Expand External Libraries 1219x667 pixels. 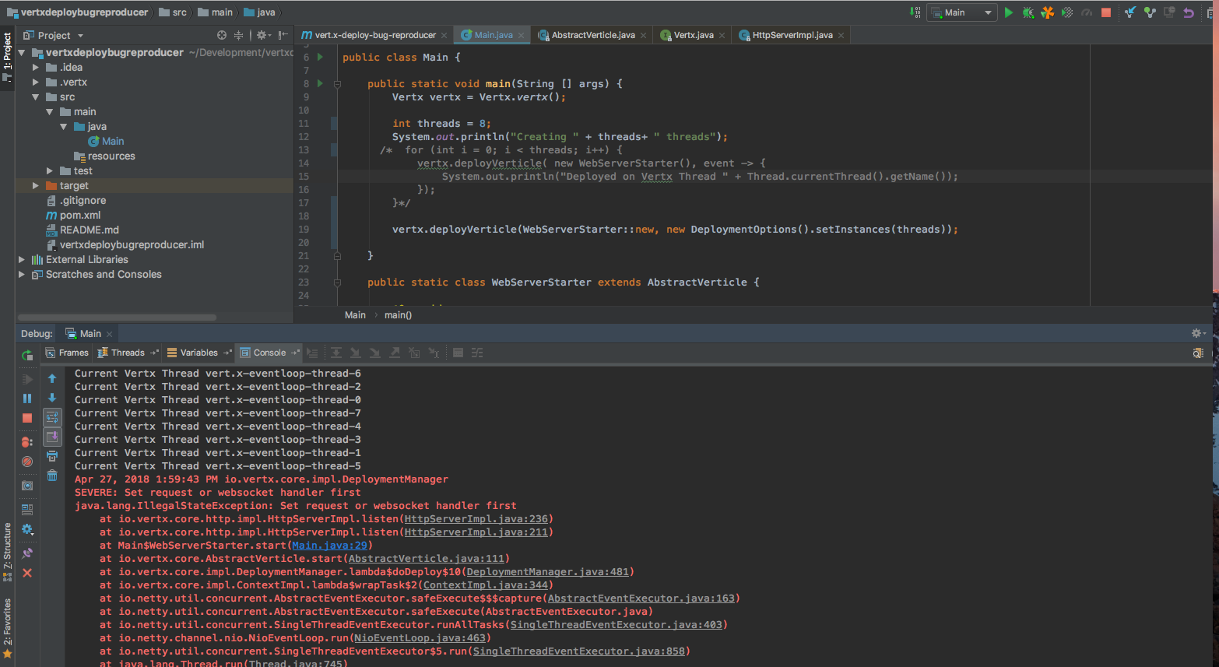pyautogui.click(x=22, y=259)
